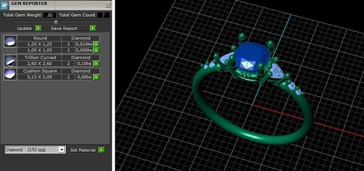Click the 0,008tw weight cell
364x171 pixels.
(84, 50)
